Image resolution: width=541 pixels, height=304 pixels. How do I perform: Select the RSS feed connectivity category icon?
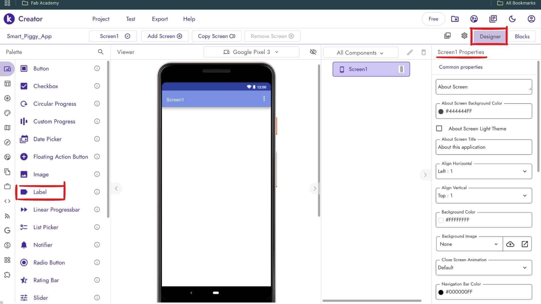tap(7, 216)
